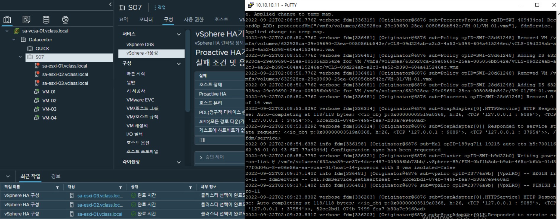This screenshot has height=219, width=560.
Task: Maximize the PuTTY window
Action: [537, 5]
